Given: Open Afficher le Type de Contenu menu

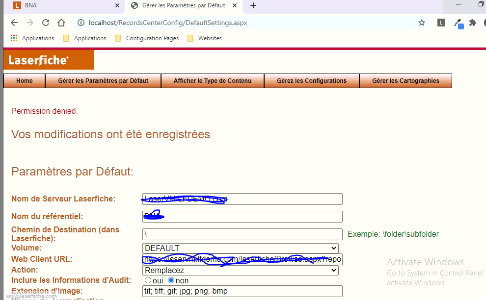Looking at the screenshot, I should 213,81.
